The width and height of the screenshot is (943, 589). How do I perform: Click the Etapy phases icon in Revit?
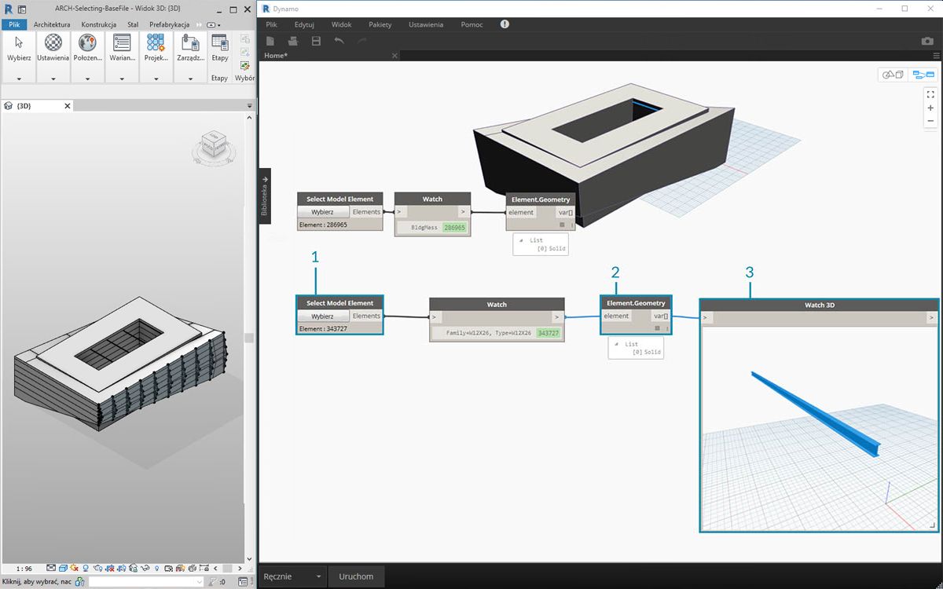[x=220, y=42]
